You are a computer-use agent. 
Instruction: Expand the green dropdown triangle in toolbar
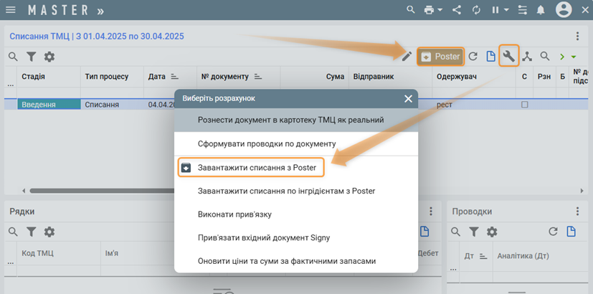point(574,57)
